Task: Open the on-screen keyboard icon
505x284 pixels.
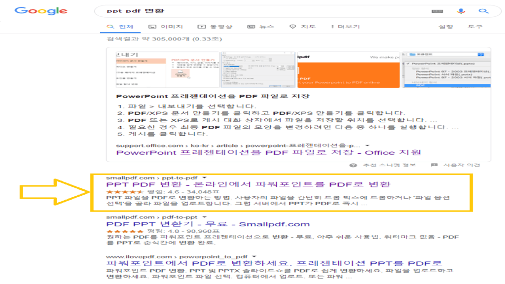Action: (437, 11)
